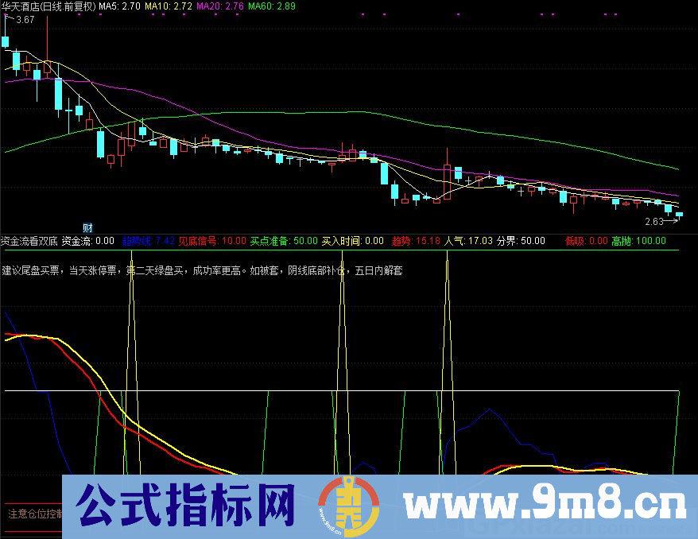Click the MA10: 2.72 indicator label

point(169,6)
